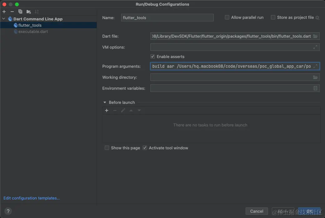Click the Store as project file gear icon

pos(317,18)
